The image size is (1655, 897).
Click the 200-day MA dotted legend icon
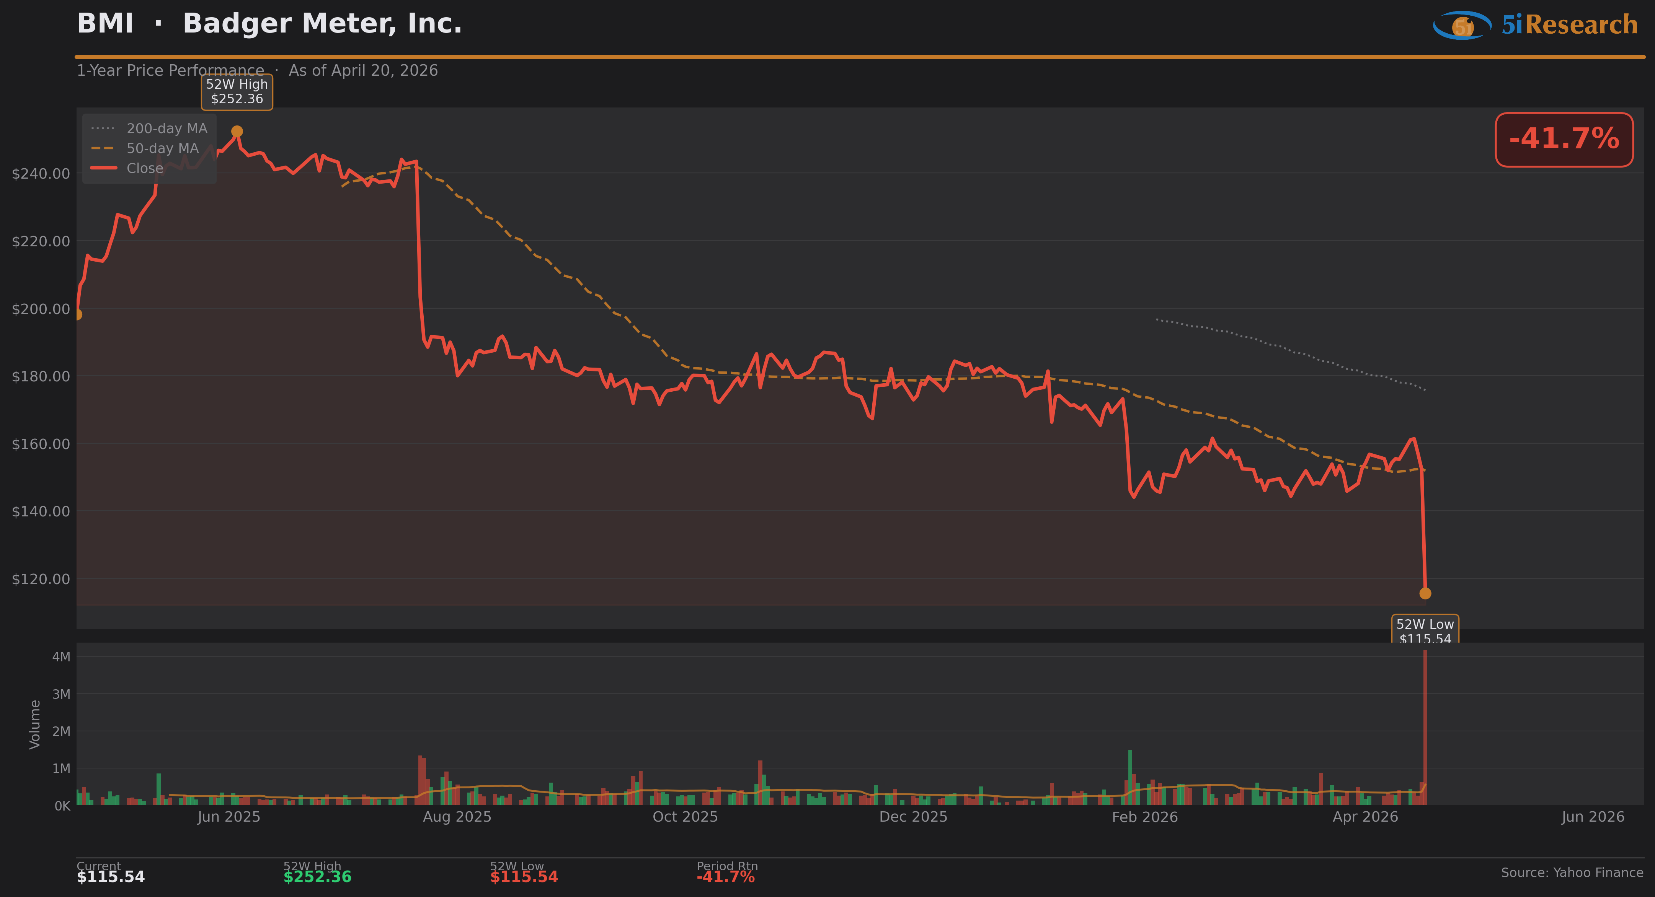[103, 129]
